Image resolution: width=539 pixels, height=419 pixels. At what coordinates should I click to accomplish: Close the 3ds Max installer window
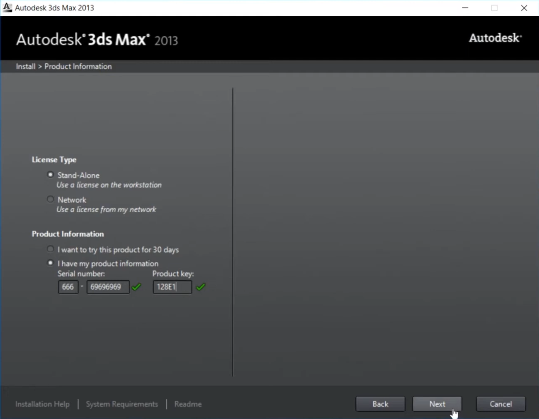point(524,8)
